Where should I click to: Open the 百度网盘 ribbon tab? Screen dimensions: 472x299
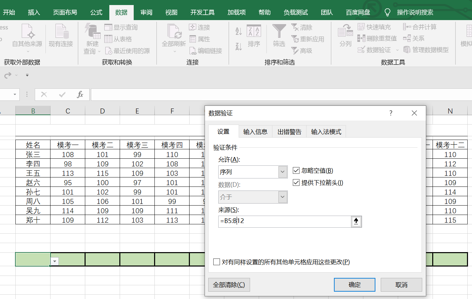358,12
